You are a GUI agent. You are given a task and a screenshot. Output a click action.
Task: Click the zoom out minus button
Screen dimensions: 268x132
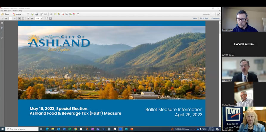point(28,18)
